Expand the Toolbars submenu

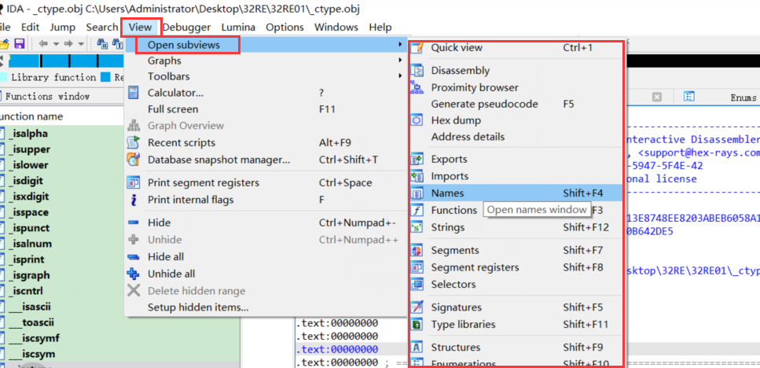[168, 76]
